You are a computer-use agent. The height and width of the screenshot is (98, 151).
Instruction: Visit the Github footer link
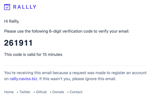pyautogui.click(x=42, y=92)
